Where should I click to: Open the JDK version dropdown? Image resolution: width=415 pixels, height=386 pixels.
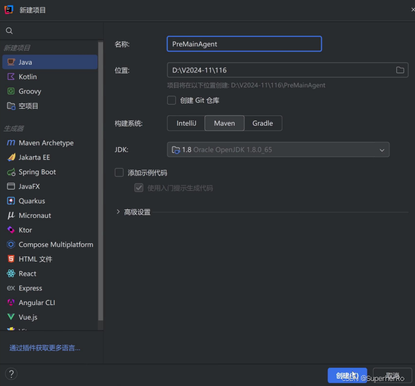(x=382, y=150)
